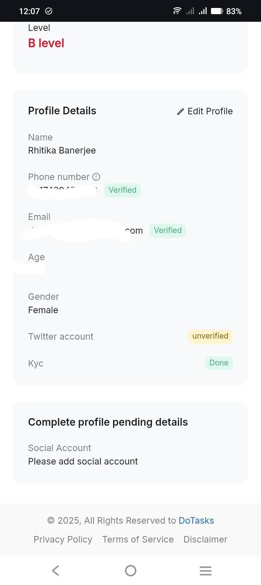Tap the red B level text
261x585 pixels.
[46, 43]
